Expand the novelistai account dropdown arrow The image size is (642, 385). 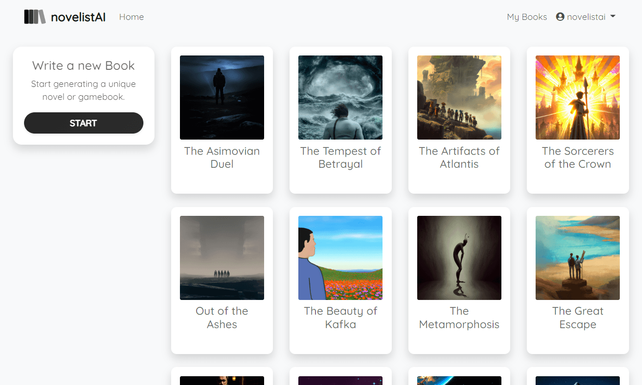(613, 16)
